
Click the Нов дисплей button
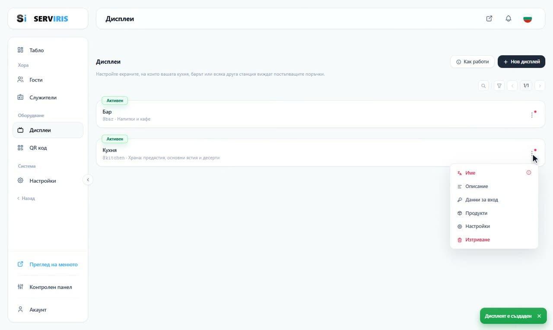point(521,62)
